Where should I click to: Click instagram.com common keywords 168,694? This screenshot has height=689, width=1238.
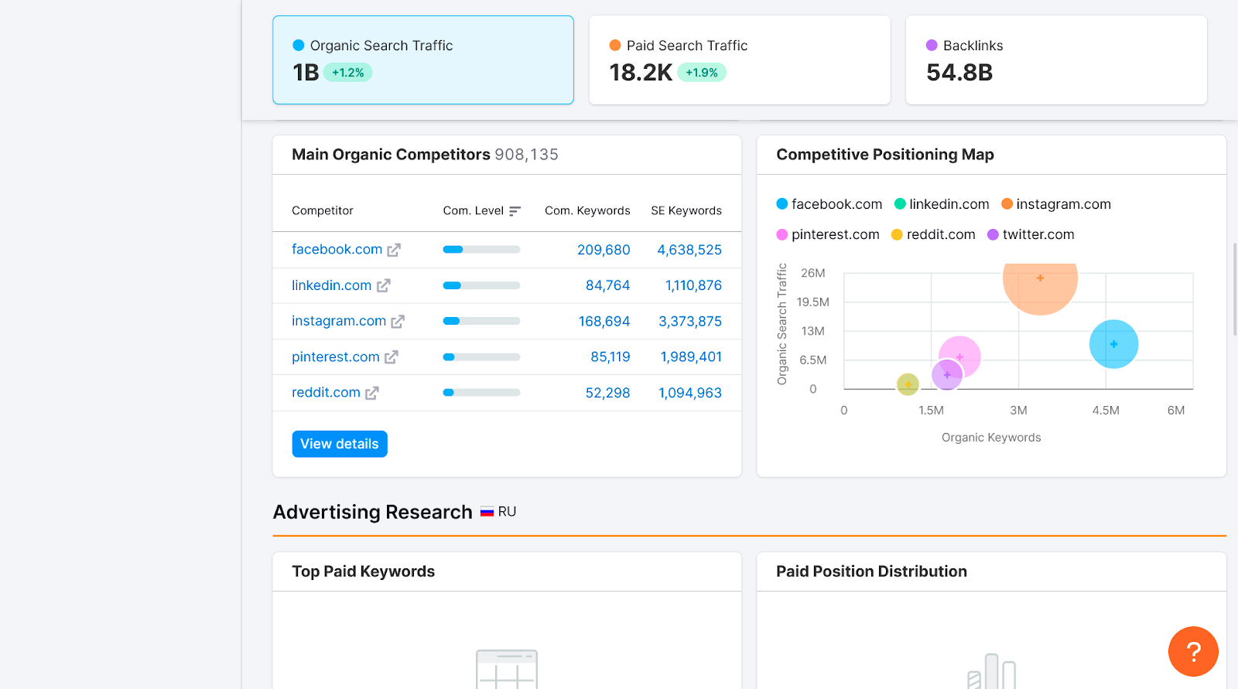click(604, 321)
